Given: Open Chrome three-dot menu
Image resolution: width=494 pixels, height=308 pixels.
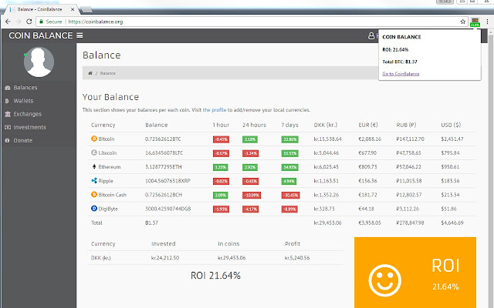Looking at the screenshot, I should pos(487,22).
